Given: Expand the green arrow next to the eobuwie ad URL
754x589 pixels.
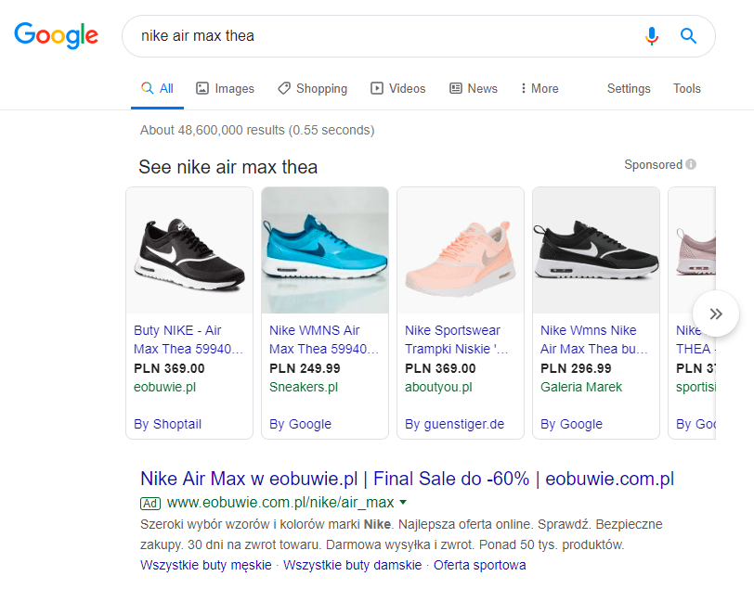Looking at the screenshot, I should point(403,503).
